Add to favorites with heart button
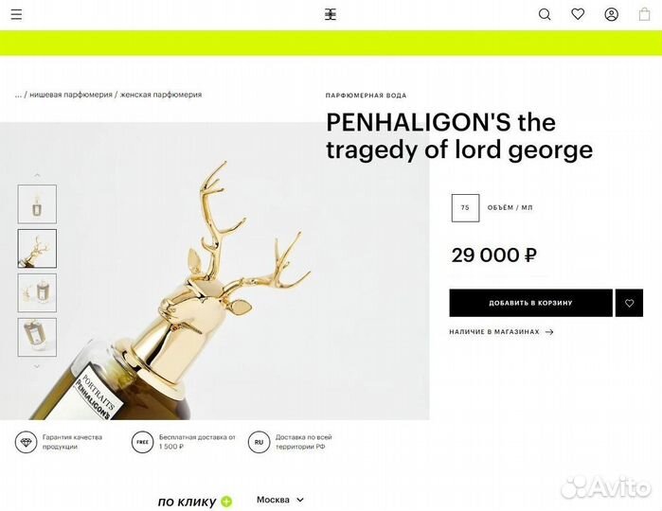 [629, 303]
